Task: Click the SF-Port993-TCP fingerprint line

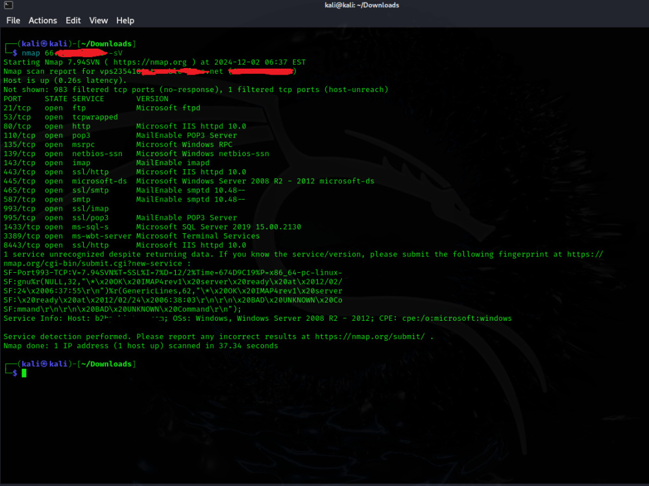Action: 173,272
